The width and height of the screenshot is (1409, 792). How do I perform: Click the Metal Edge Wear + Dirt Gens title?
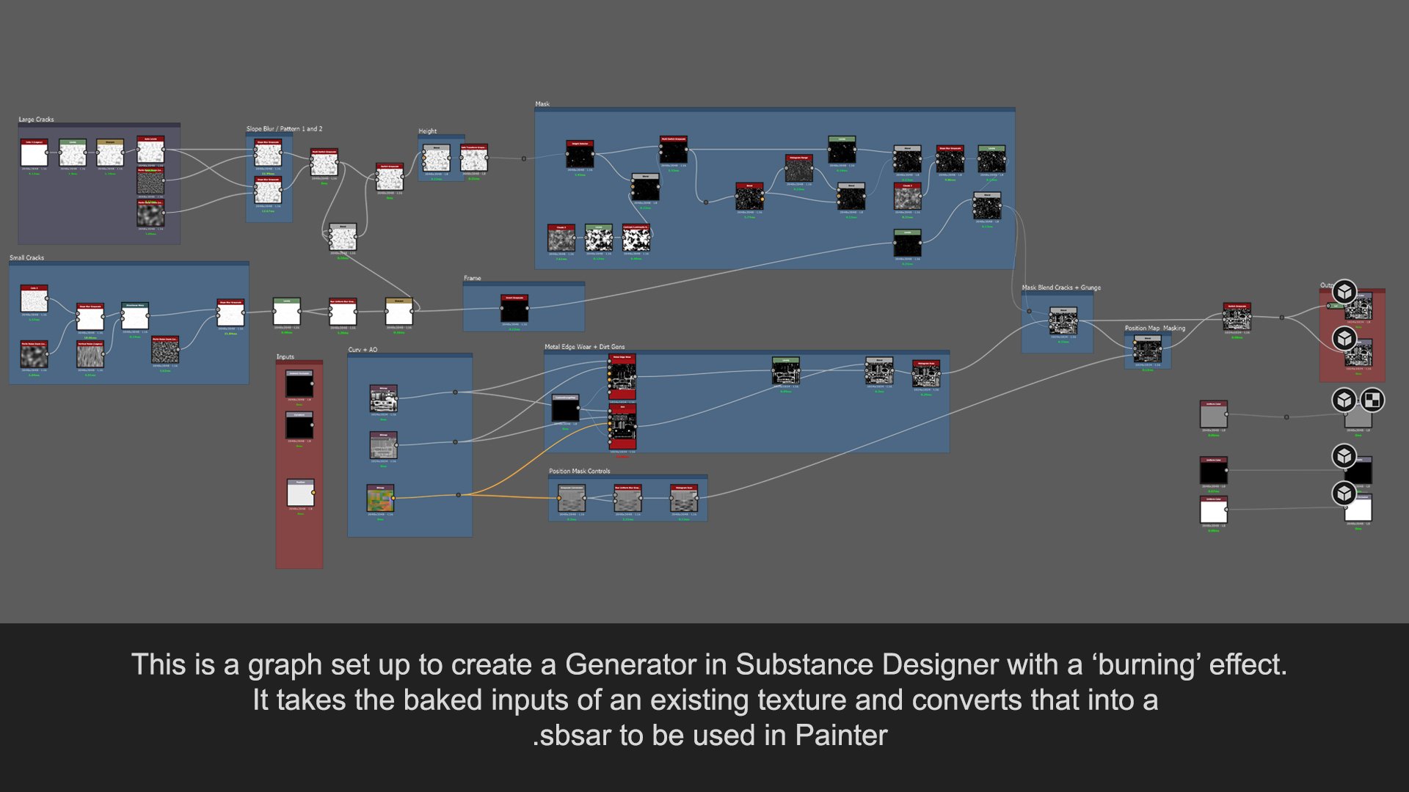pos(584,347)
